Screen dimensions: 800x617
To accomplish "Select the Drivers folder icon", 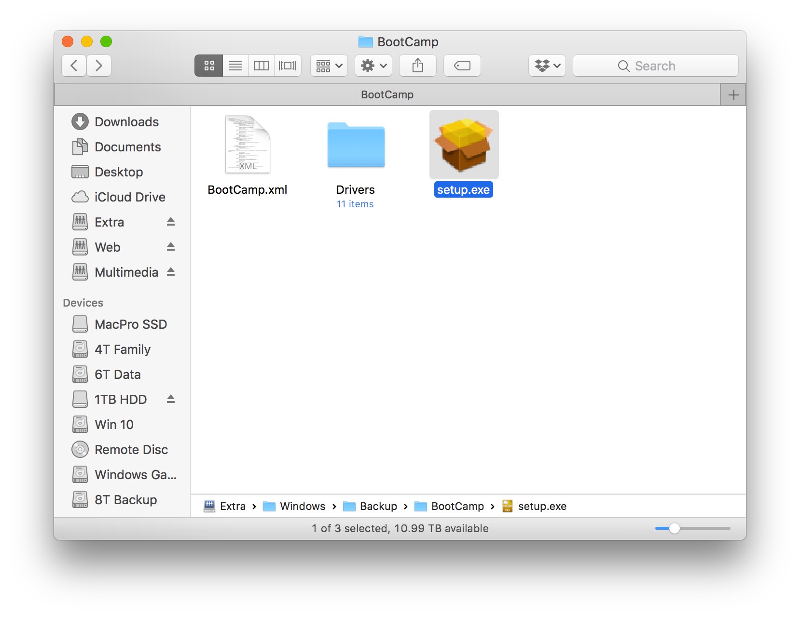I will 356,145.
